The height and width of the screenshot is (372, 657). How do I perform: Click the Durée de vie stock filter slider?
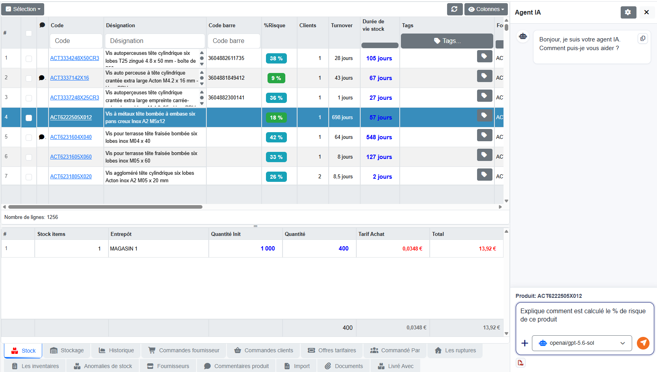380,45
